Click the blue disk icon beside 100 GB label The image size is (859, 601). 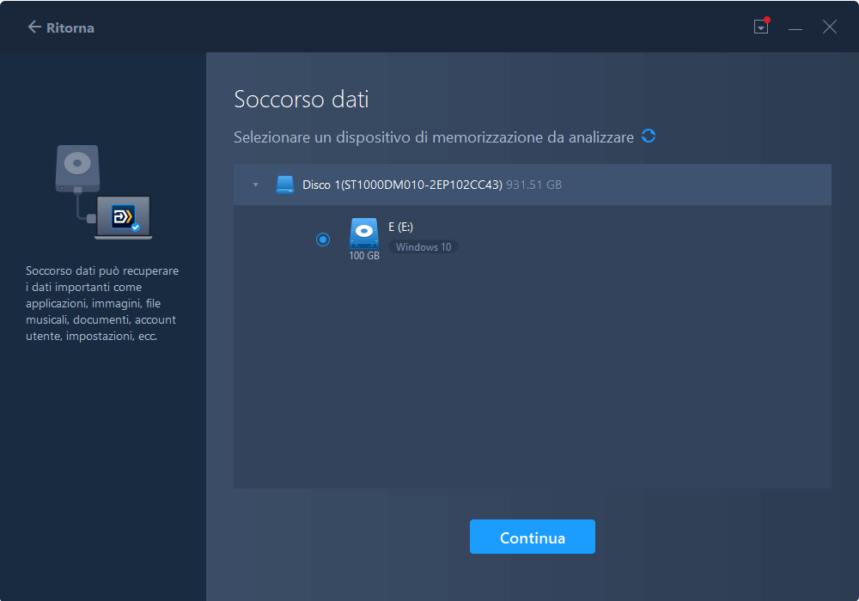tap(363, 230)
